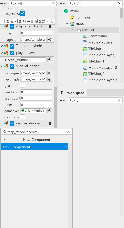
Task: Click the property panel vertical scrollbar
Action: click(56, 108)
